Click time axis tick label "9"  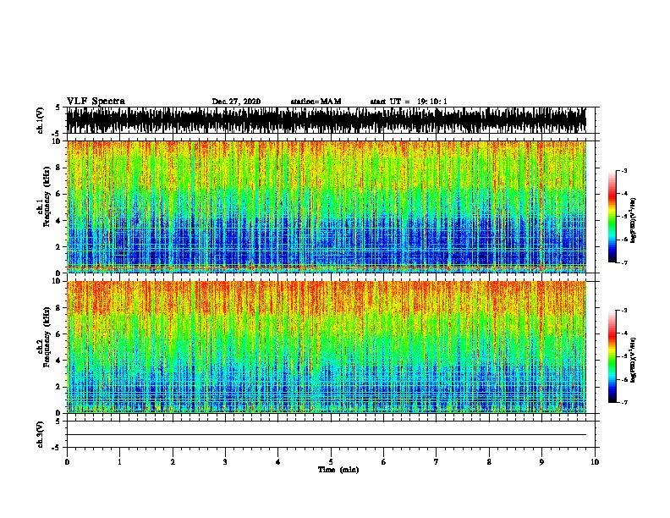[541, 462]
